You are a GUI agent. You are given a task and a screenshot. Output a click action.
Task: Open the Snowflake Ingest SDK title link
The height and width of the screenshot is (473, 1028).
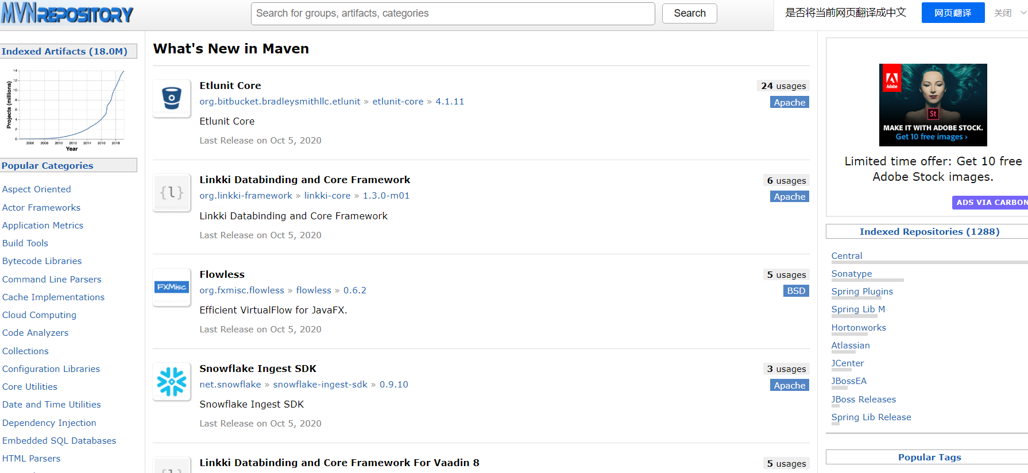[258, 369]
